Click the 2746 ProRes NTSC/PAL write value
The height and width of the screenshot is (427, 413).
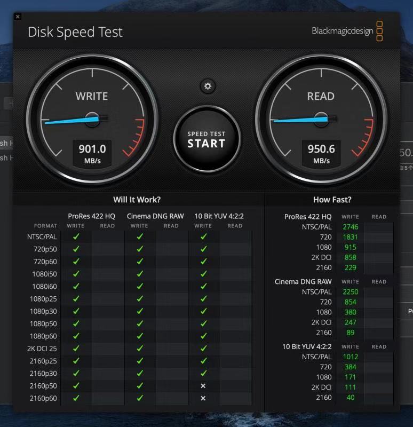351,227
